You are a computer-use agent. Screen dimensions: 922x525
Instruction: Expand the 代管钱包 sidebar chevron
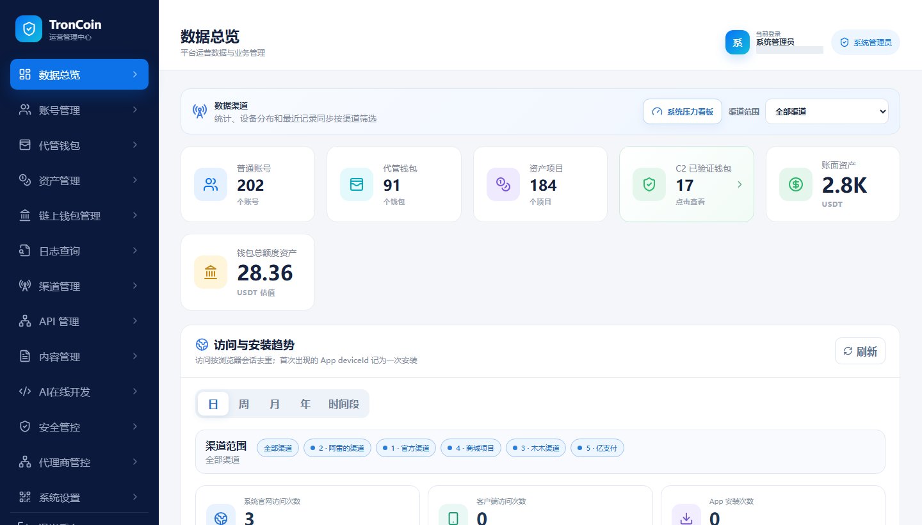(135, 145)
